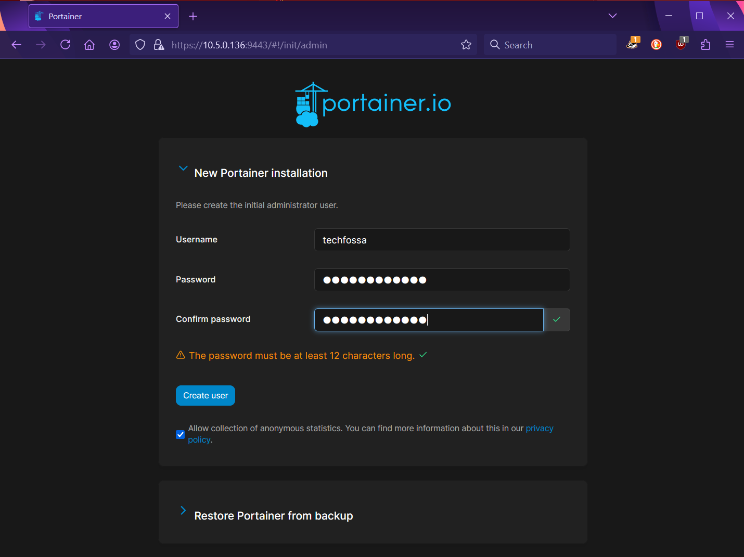Click the browser reload icon
Viewport: 744px width, 557px height.
(65, 45)
